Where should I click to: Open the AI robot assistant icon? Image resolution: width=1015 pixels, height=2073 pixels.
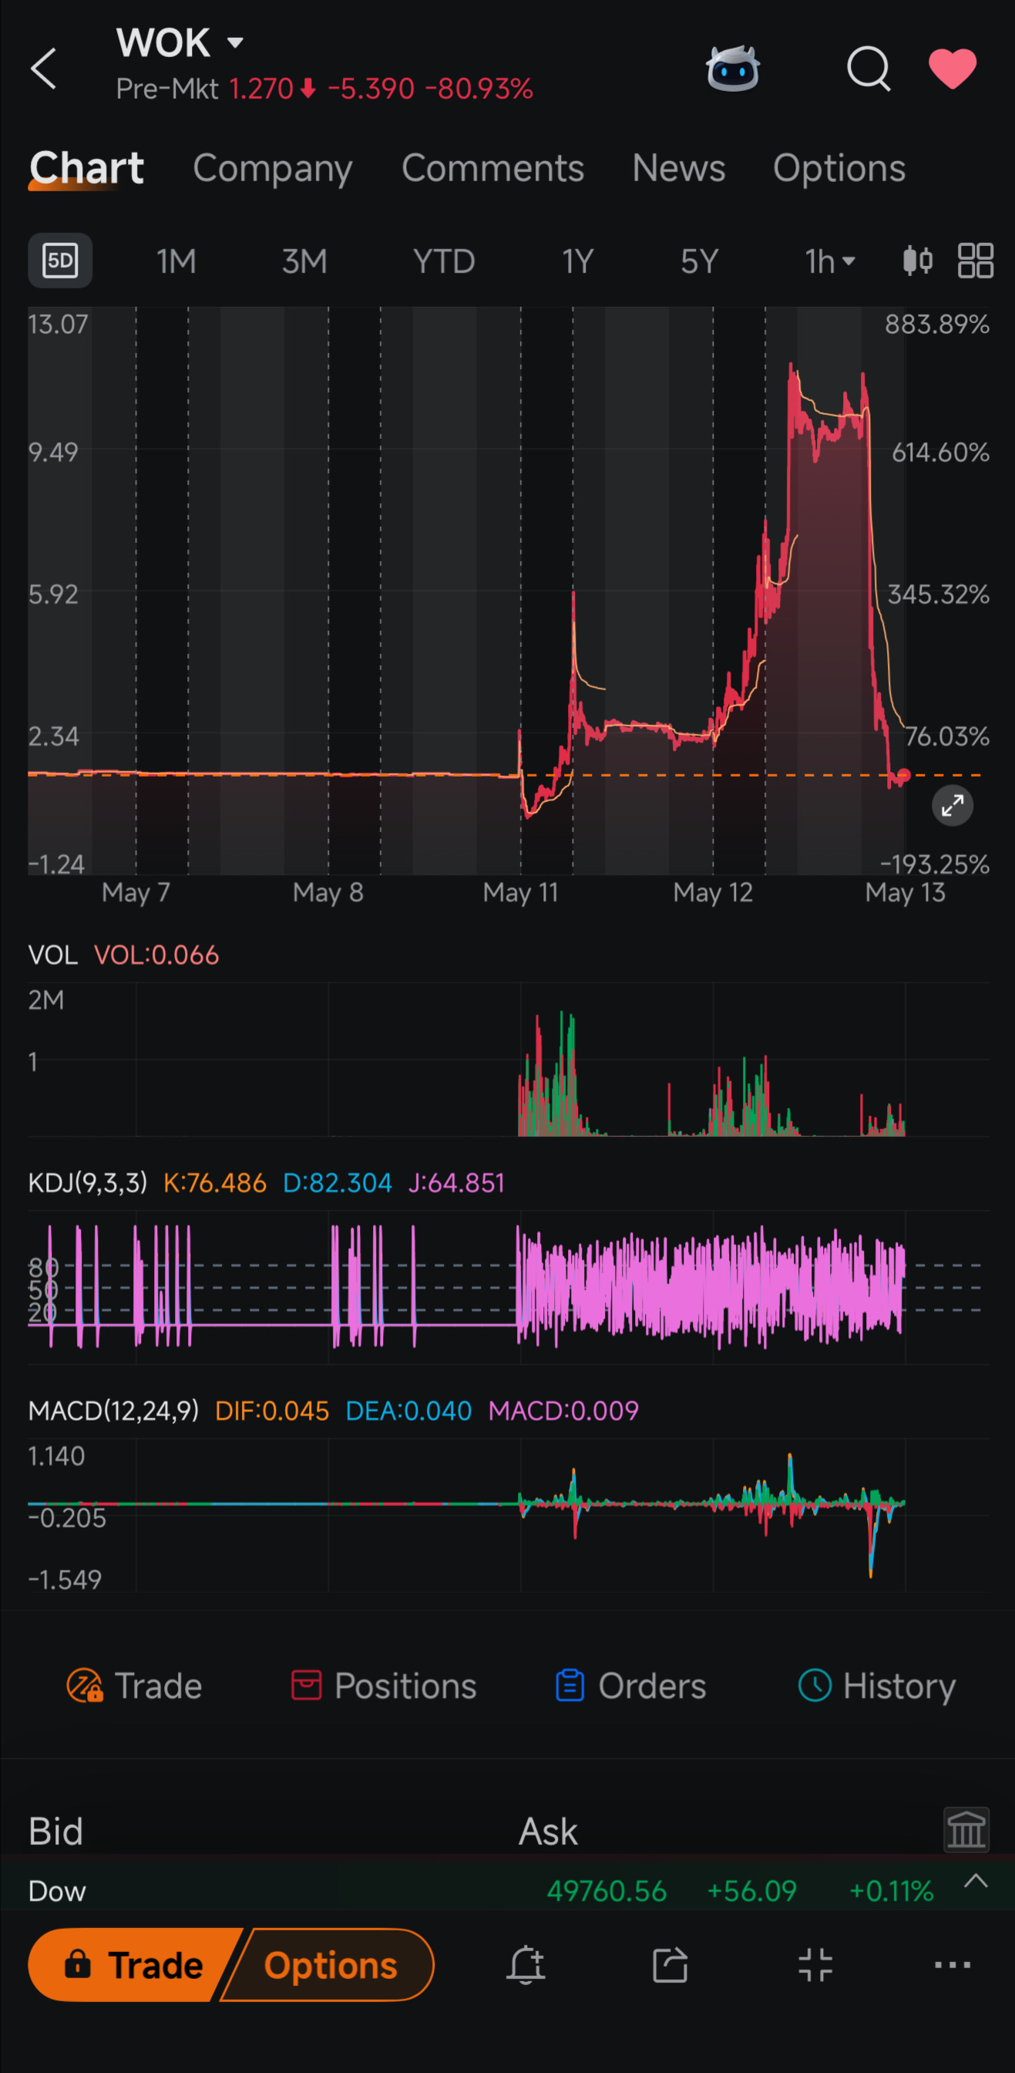pyautogui.click(x=732, y=69)
